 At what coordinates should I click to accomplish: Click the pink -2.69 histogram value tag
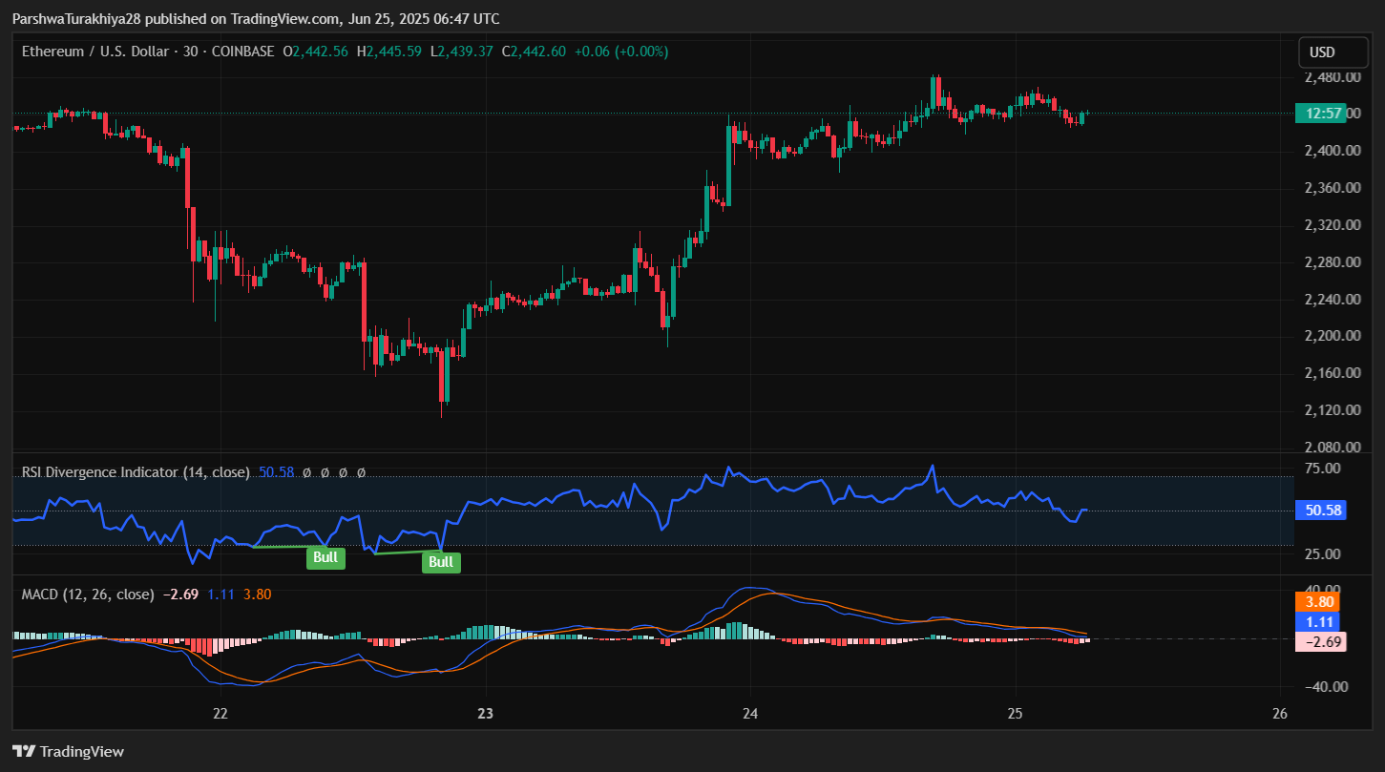pyautogui.click(x=1320, y=642)
